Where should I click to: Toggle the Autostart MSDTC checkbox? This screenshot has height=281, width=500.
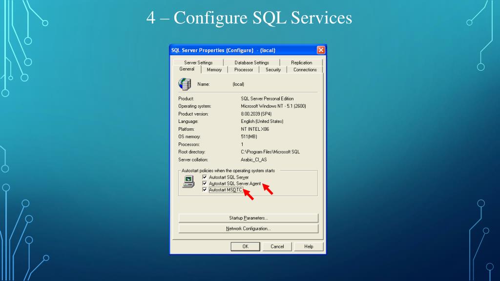point(205,190)
